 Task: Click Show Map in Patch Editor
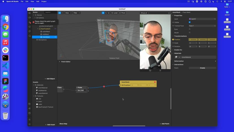click(x=63, y=124)
